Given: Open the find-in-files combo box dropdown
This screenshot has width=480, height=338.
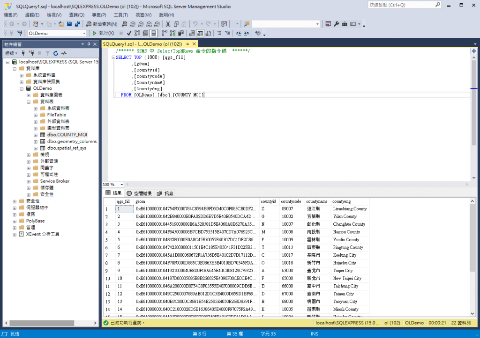Looking at the screenshot, I should pos(317,24).
